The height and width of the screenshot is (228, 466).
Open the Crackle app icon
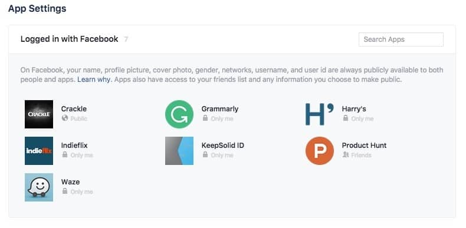39,114
